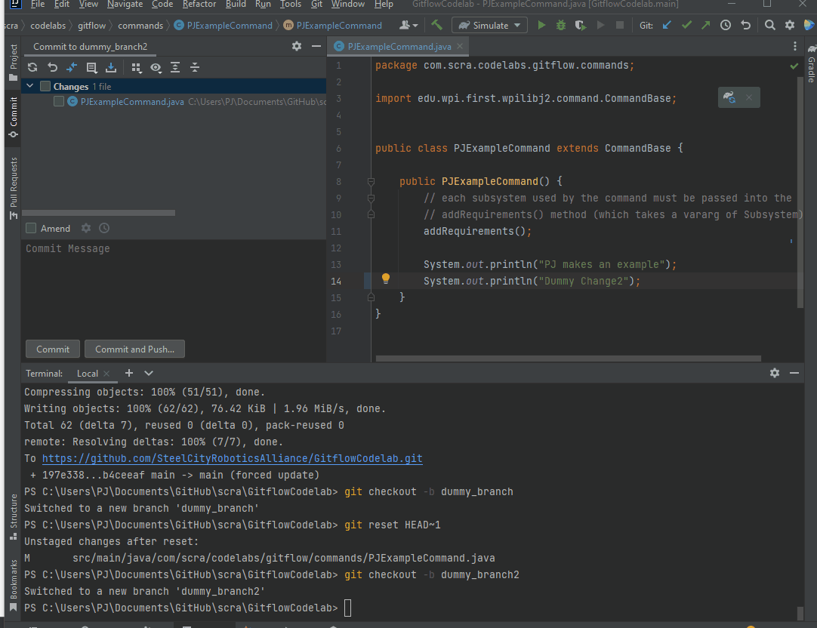Screen dimensions: 817x628
Task: Click the Changelists icon in the Commit toolbar
Action: [x=91, y=67]
